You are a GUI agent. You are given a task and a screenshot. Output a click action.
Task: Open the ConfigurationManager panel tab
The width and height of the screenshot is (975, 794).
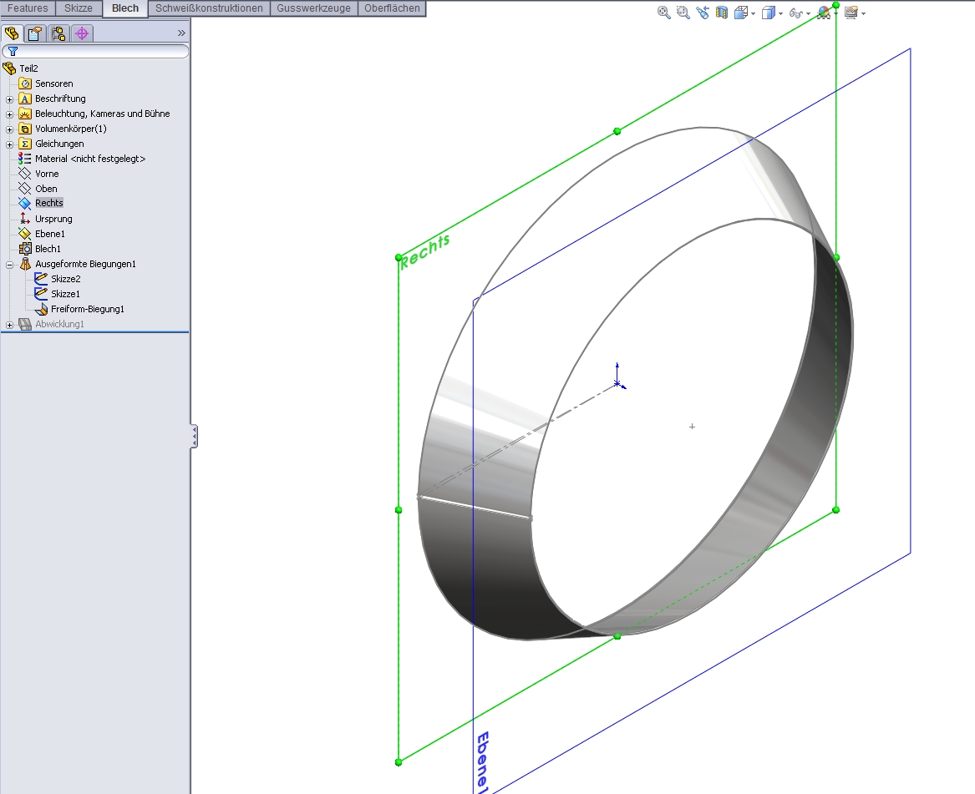click(58, 33)
